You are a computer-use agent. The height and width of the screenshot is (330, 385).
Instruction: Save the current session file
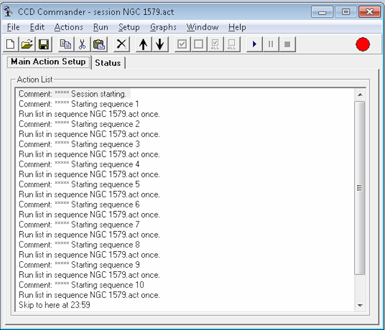point(44,44)
